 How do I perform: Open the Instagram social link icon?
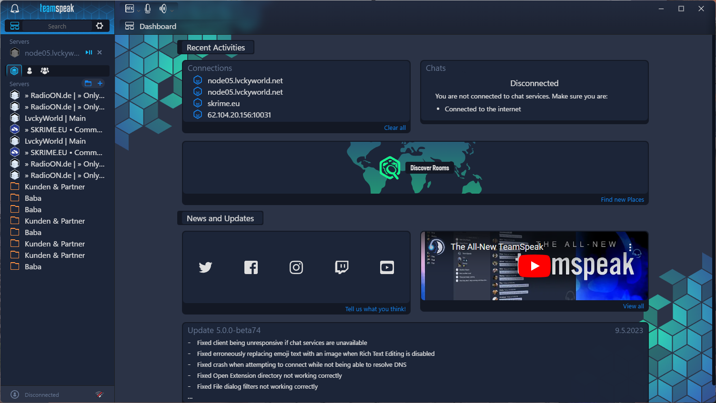pos(296,267)
